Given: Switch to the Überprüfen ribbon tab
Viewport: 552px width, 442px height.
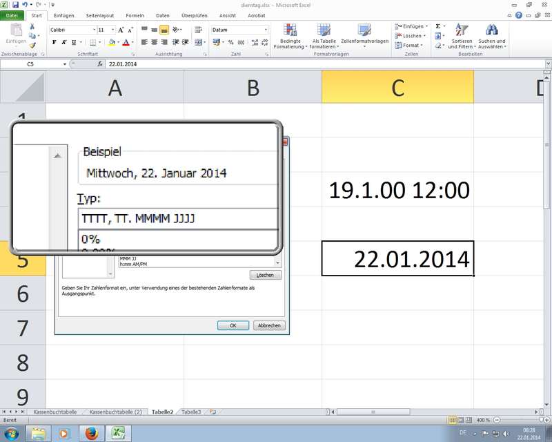Looking at the screenshot, I should point(195,15).
